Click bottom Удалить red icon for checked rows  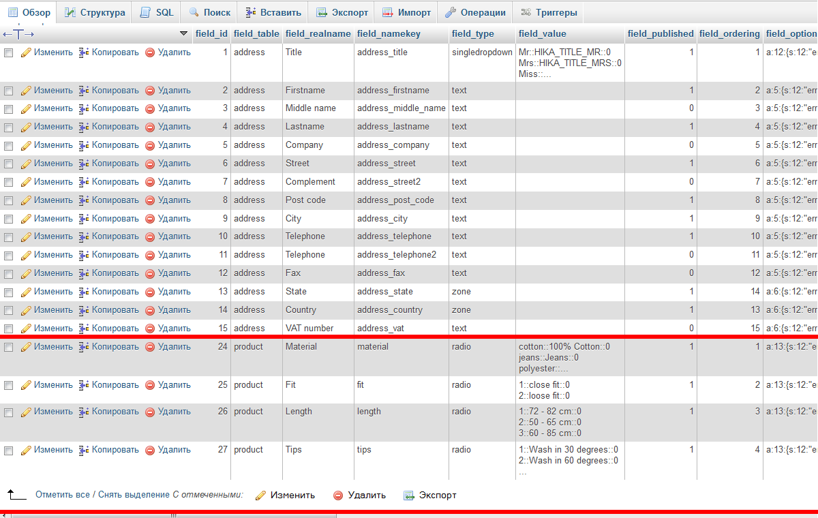(338, 496)
